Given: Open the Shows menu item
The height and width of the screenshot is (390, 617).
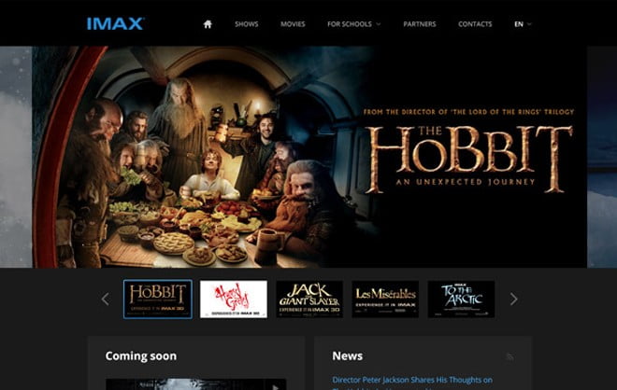Looking at the screenshot, I should [247, 24].
